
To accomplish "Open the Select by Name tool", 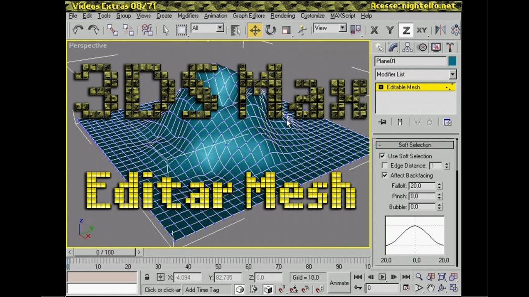I will [236, 30].
